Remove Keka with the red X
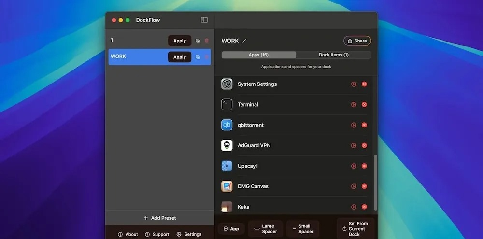 pos(364,207)
